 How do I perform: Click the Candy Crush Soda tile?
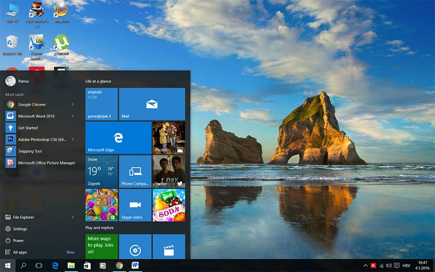168,205
